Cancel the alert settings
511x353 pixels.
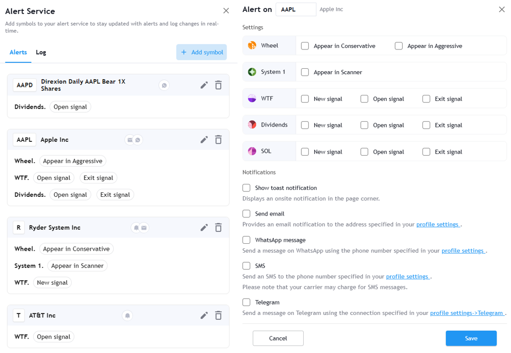pyautogui.click(x=278, y=338)
